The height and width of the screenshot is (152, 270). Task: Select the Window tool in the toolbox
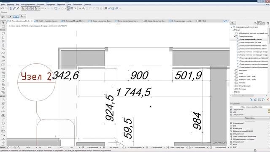[3, 41]
